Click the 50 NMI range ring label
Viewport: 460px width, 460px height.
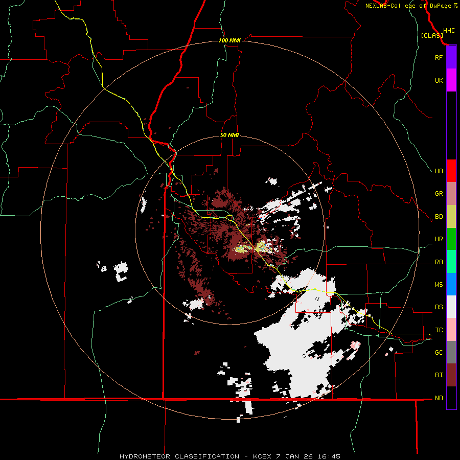pyautogui.click(x=229, y=135)
